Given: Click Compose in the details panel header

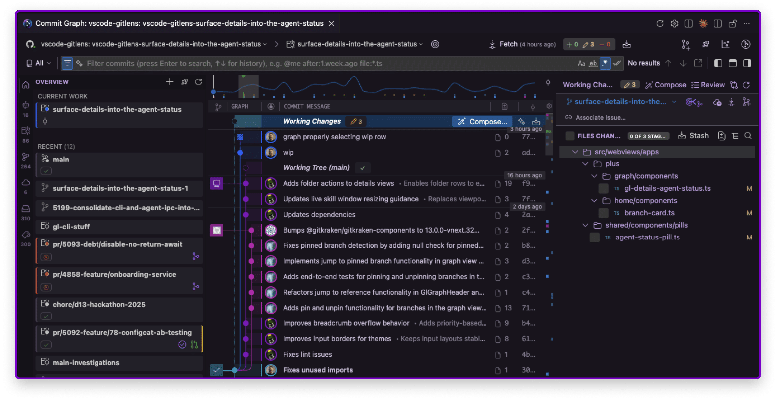Looking at the screenshot, I should click(x=666, y=85).
